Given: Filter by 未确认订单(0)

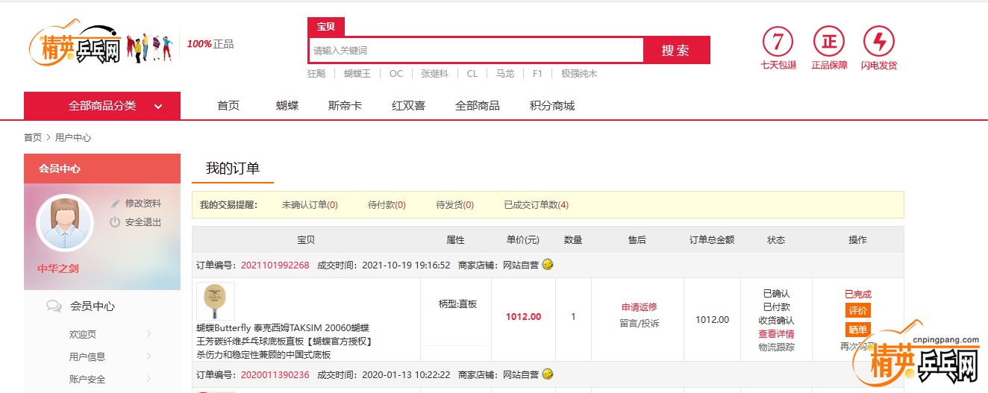Looking at the screenshot, I should pyautogui.click(x=310, y=205).
